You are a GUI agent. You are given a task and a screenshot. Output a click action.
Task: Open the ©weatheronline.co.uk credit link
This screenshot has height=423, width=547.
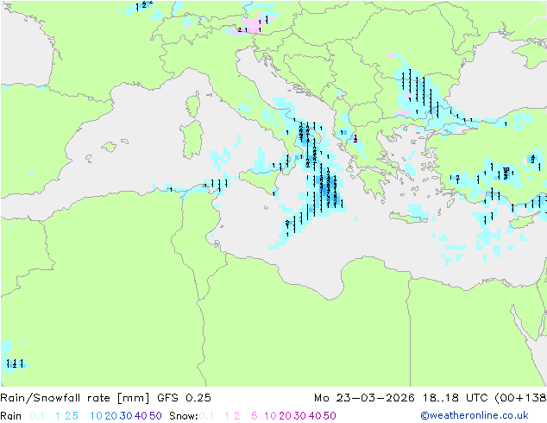(x=475, y=415)
